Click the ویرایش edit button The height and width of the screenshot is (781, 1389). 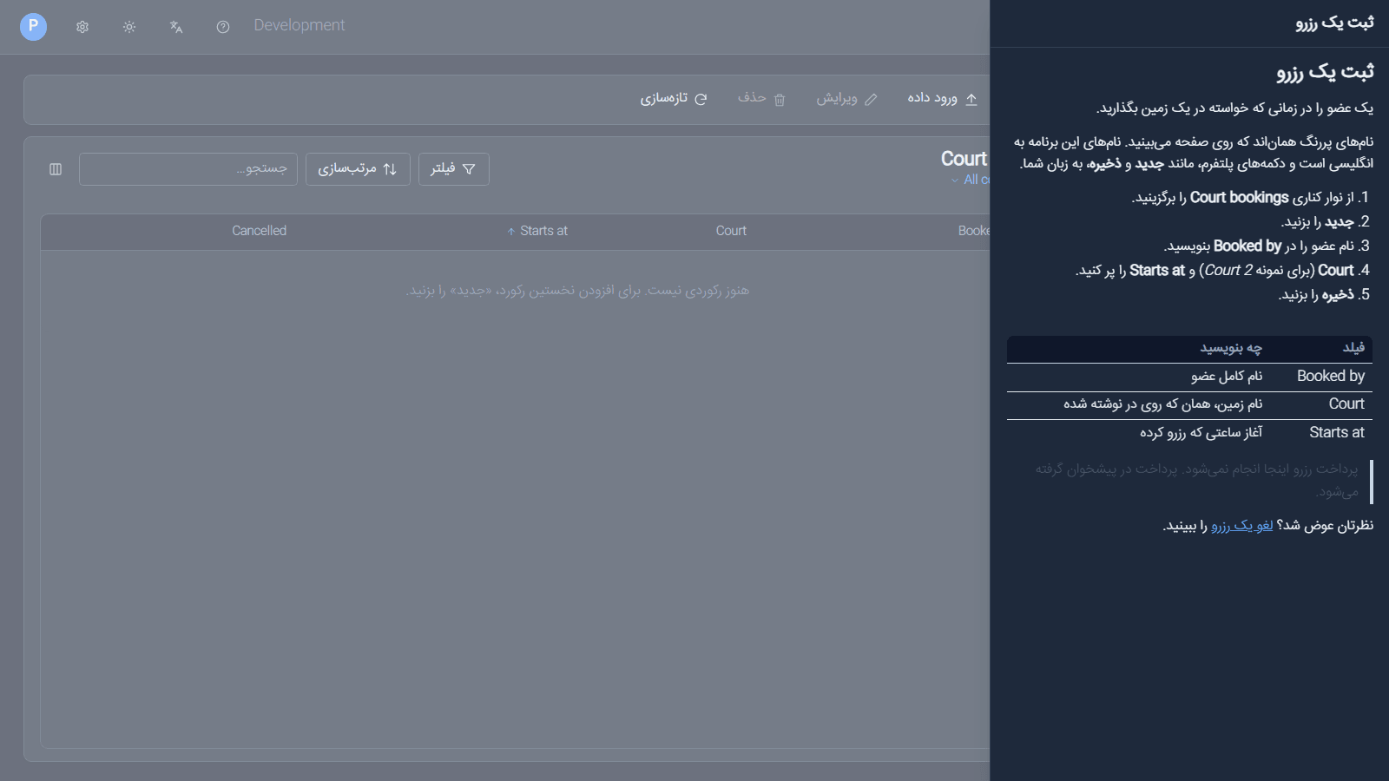pos(846,99)
